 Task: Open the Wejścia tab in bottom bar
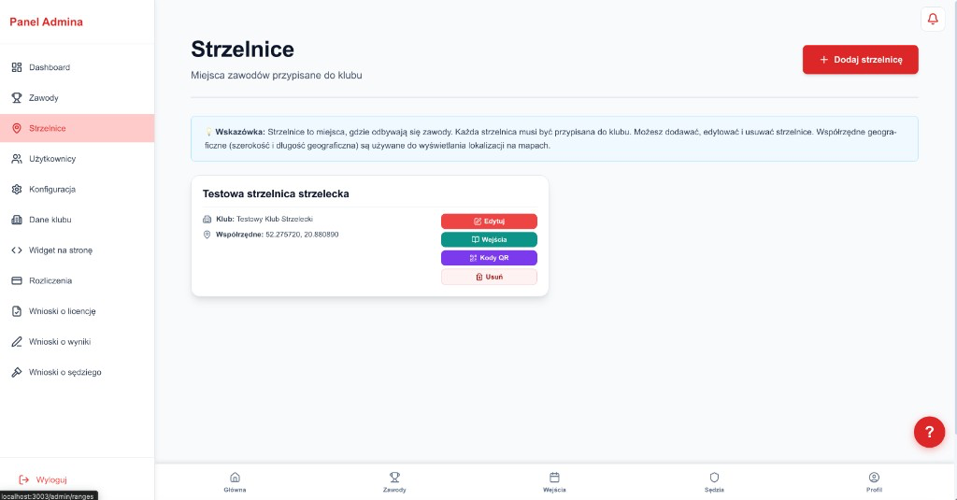554,481
